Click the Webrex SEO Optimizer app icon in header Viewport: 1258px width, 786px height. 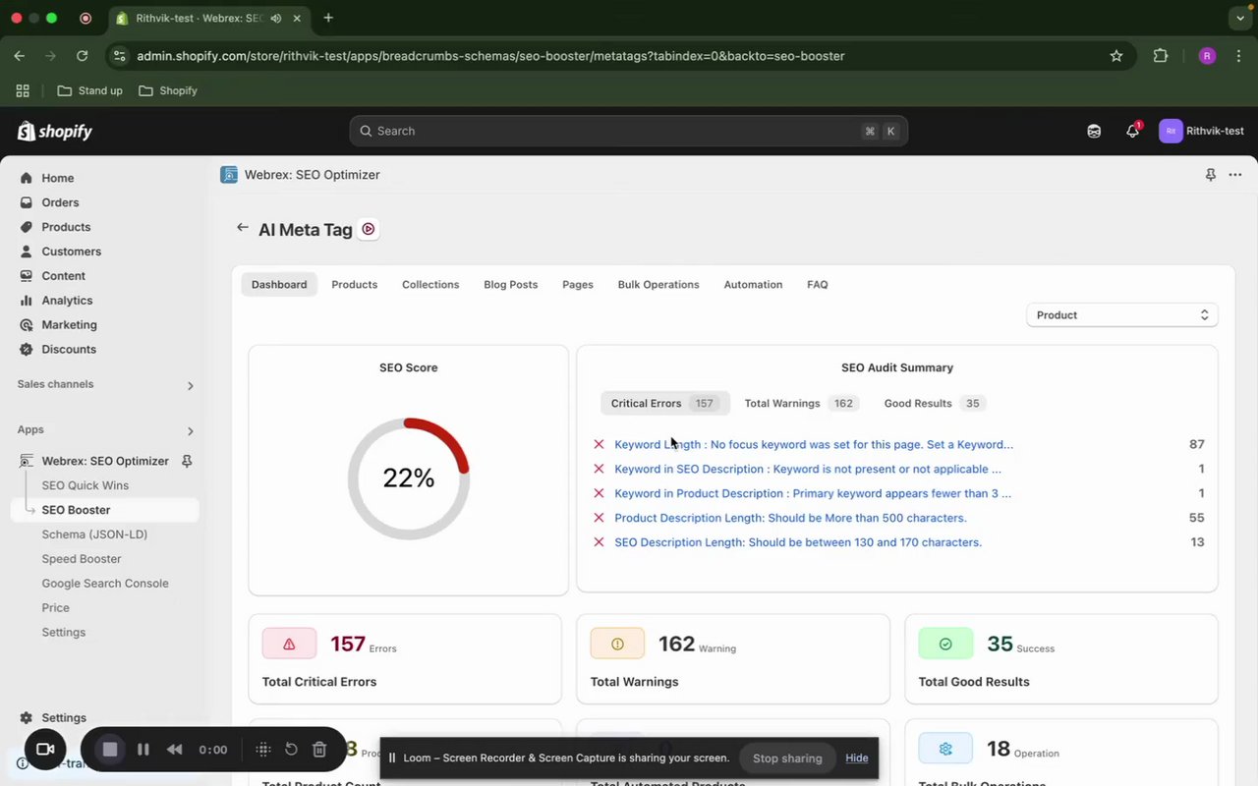tap(229, 175)
